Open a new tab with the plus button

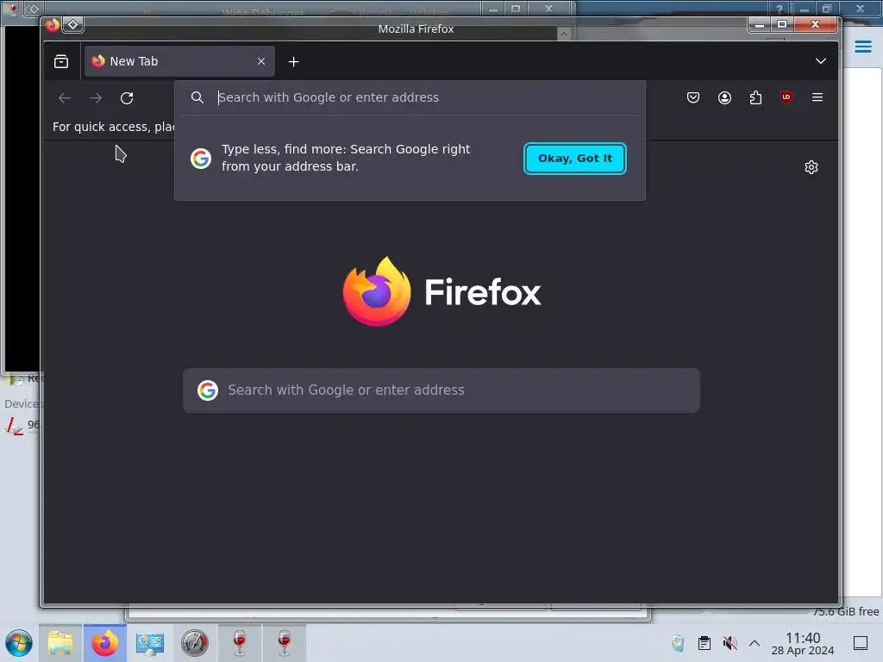click(293, 62)
